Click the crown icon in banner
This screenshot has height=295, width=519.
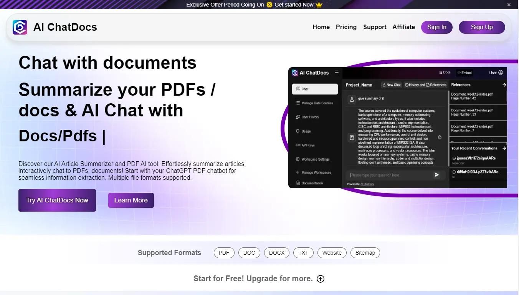coord(319,5)
